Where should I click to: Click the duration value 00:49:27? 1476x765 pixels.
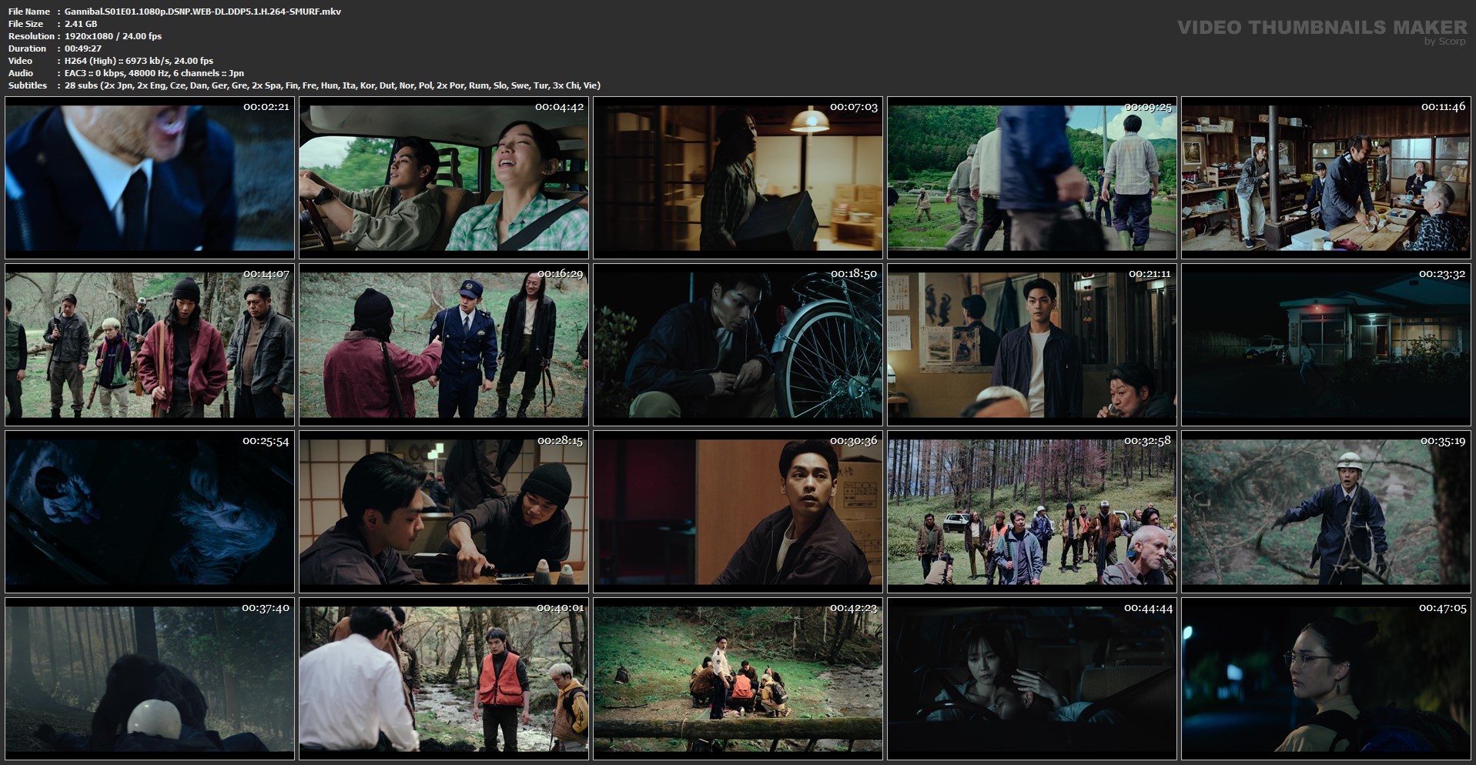tap(83, 48)
